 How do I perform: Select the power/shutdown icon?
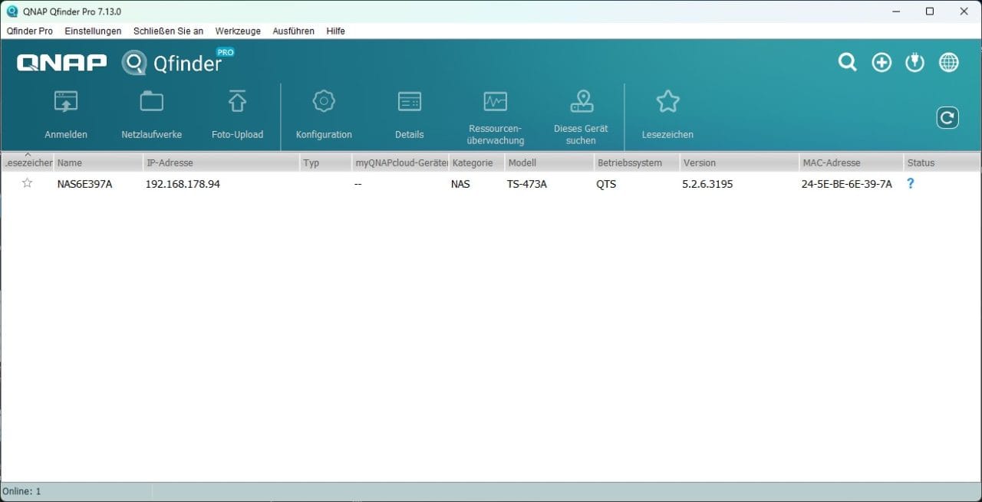click(x=914, y=62)
